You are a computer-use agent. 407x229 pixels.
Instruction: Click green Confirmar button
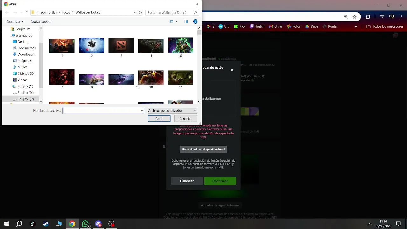tap(220, 181)
